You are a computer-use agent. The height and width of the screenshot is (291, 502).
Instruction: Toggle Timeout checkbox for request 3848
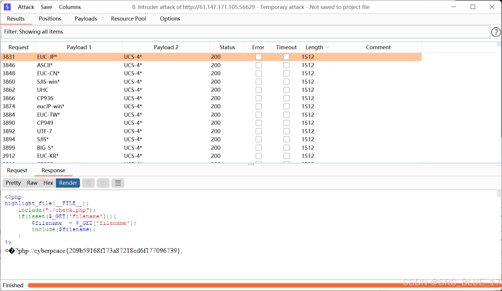[x=286, y=74]
